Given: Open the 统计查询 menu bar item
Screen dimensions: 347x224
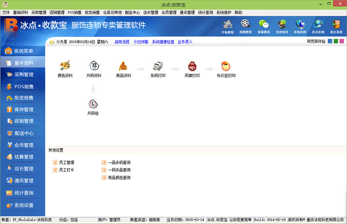Looking at the screenshot, I should coord(205,13).
